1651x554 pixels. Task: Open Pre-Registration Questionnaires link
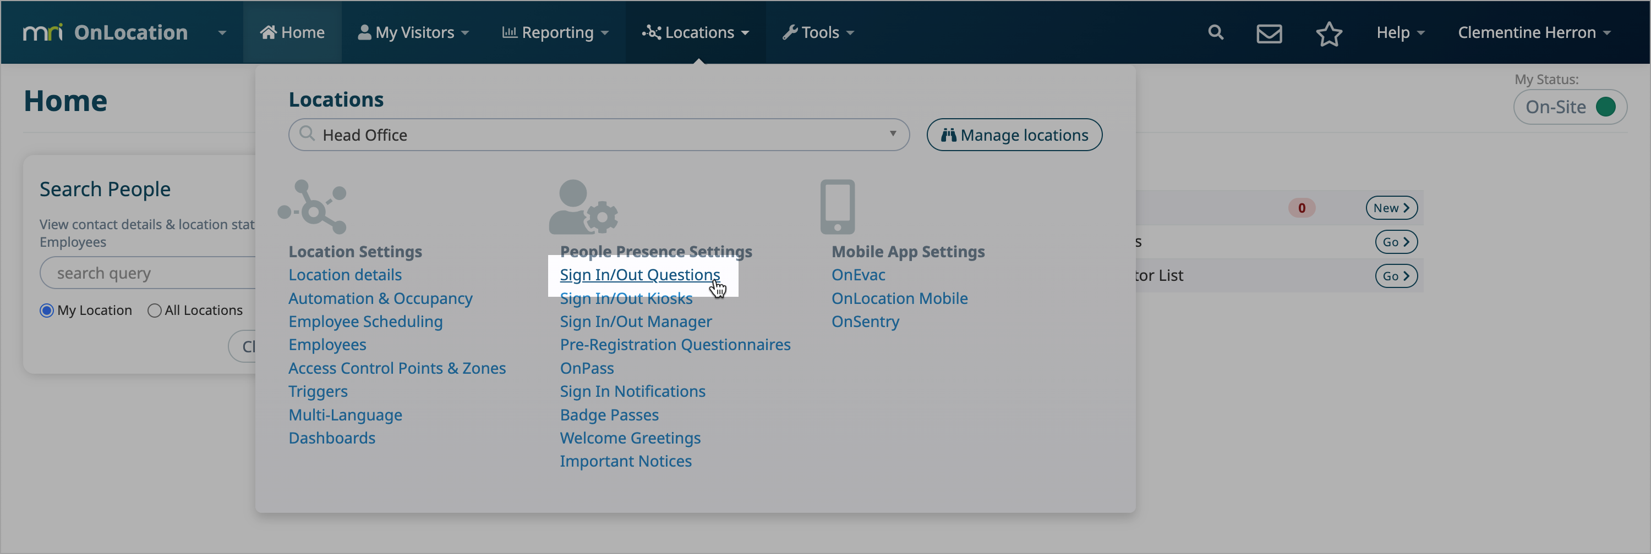tap(675, 345)
